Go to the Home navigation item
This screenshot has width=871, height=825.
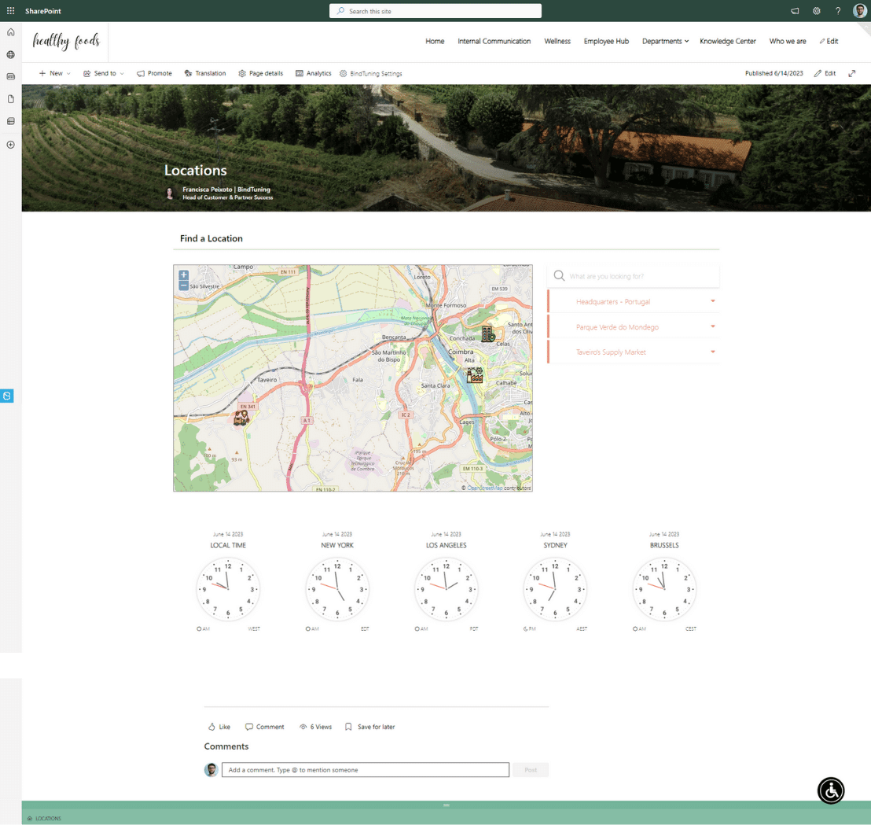click(435, 41)
